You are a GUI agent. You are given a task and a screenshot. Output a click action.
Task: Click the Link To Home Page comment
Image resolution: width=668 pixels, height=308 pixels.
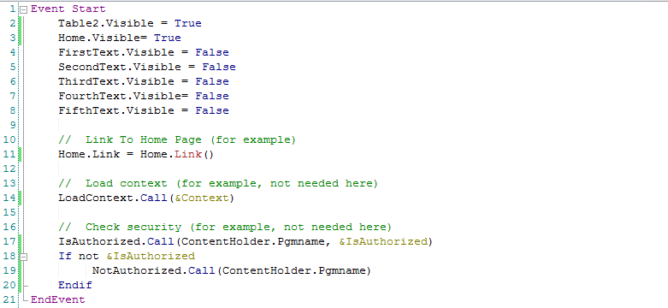(177, 139)
